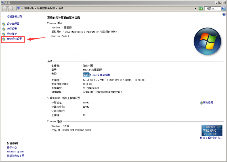The image size is (227, 162).
Task: Open 操作中心 link
Action: [12, 148]
